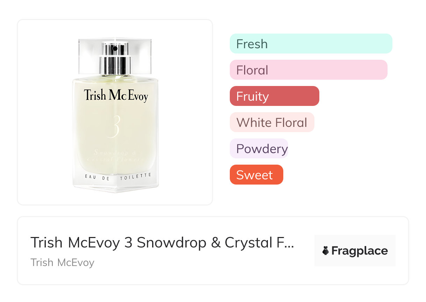Viewport: 426px width, 302px height.
Task: Choose the Powdery accord tag
Action: tap(259, 149)
